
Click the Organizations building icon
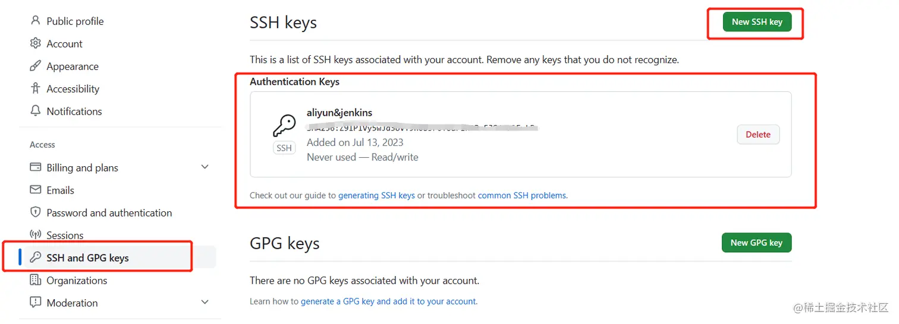click(x=35, y=280)
